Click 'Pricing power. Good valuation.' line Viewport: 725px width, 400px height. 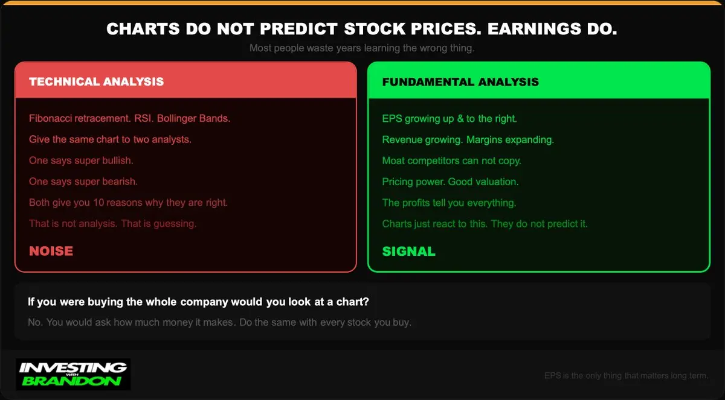pyautogui.click(x=450, y=182)
